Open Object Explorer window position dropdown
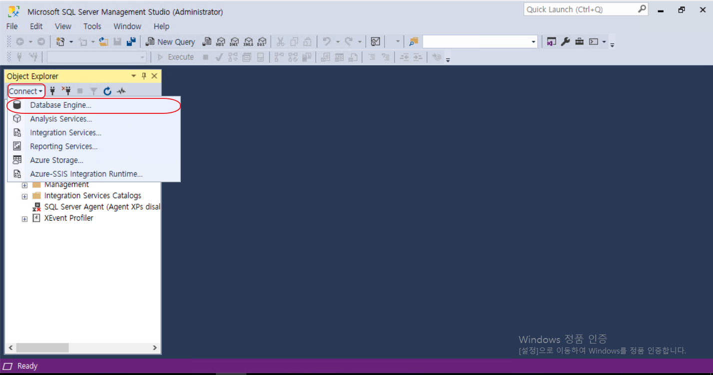 coord(133,76)
